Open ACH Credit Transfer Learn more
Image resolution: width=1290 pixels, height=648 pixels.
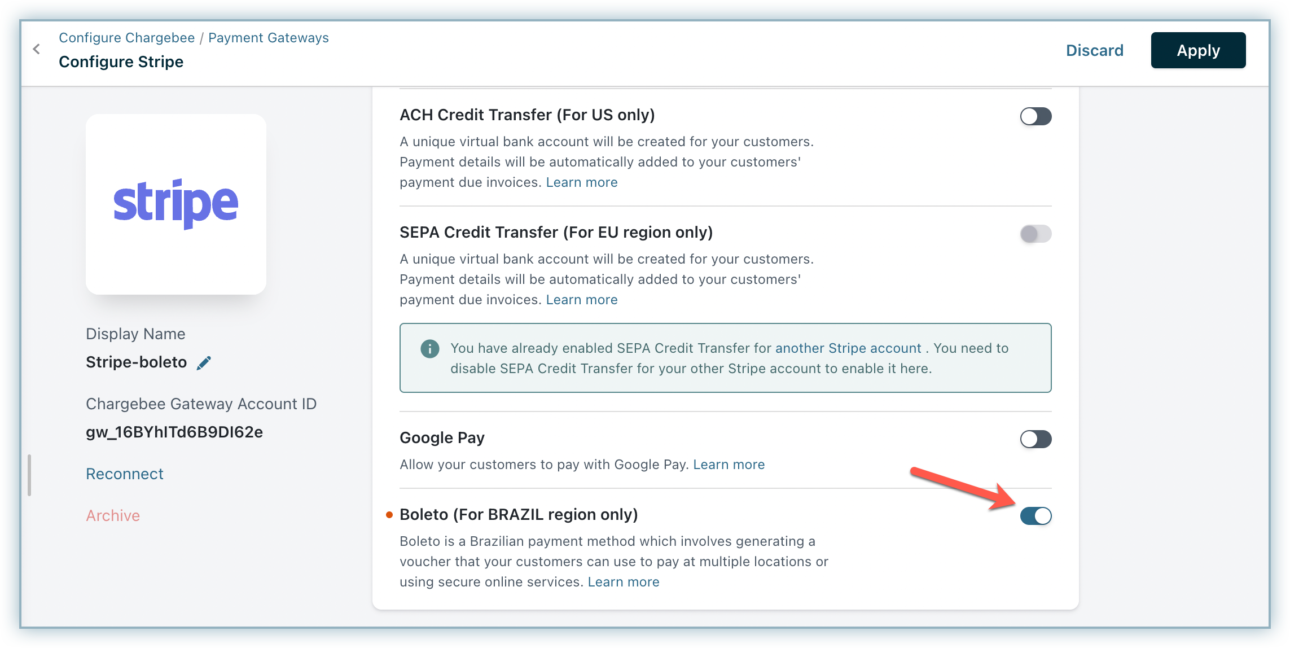[582, 182]
